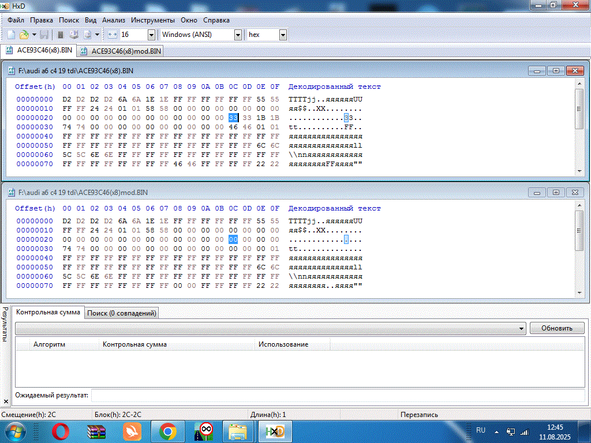This screenshot has width=591, height=443.
Task: Open the bytes per row dropdown (16)
Action: coord(151,35)
